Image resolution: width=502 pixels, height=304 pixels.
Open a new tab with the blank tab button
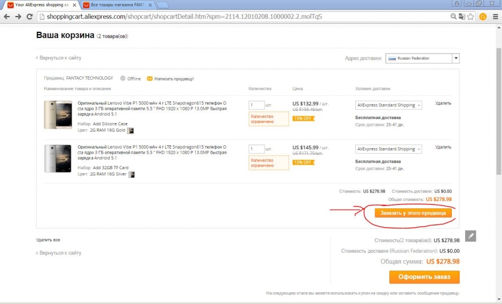tap(163, 5)
